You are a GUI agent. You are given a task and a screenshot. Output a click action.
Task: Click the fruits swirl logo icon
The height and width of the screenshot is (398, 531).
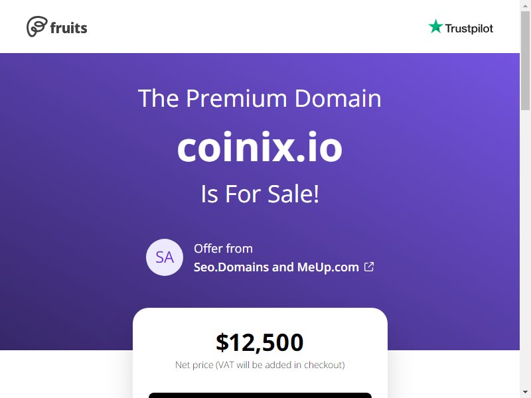click(x=37, y=27)
